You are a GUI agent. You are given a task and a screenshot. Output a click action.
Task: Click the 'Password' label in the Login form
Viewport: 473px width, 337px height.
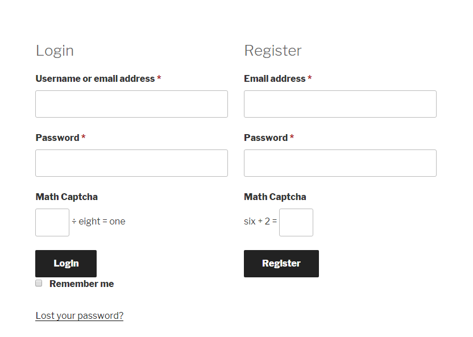coord(56,138)
